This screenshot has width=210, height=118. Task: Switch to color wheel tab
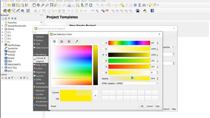(x=62, y=41)
